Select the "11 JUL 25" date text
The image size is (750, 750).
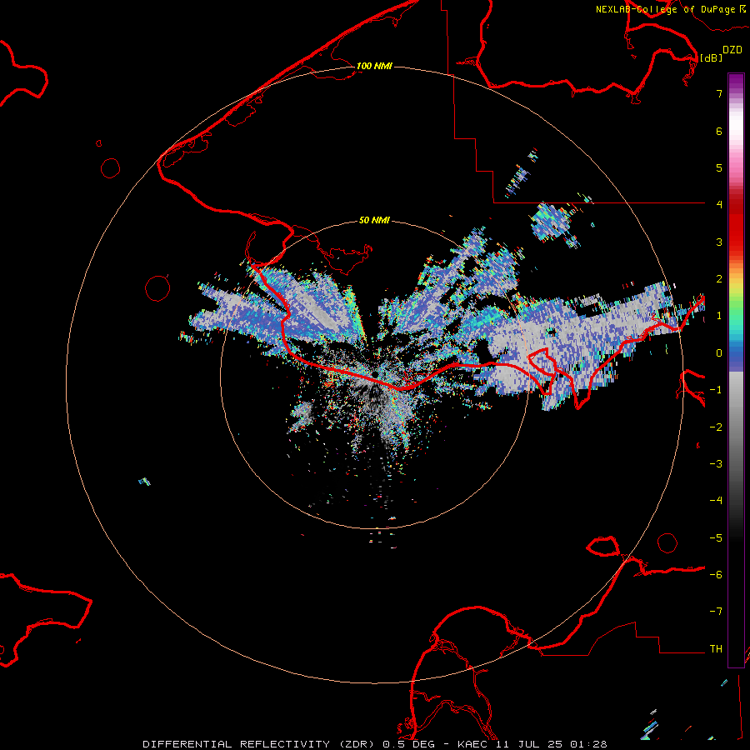tap(531, 744)
